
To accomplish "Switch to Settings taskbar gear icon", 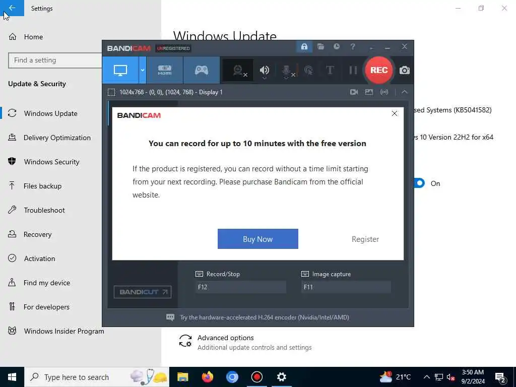I will tap(281, 377).
